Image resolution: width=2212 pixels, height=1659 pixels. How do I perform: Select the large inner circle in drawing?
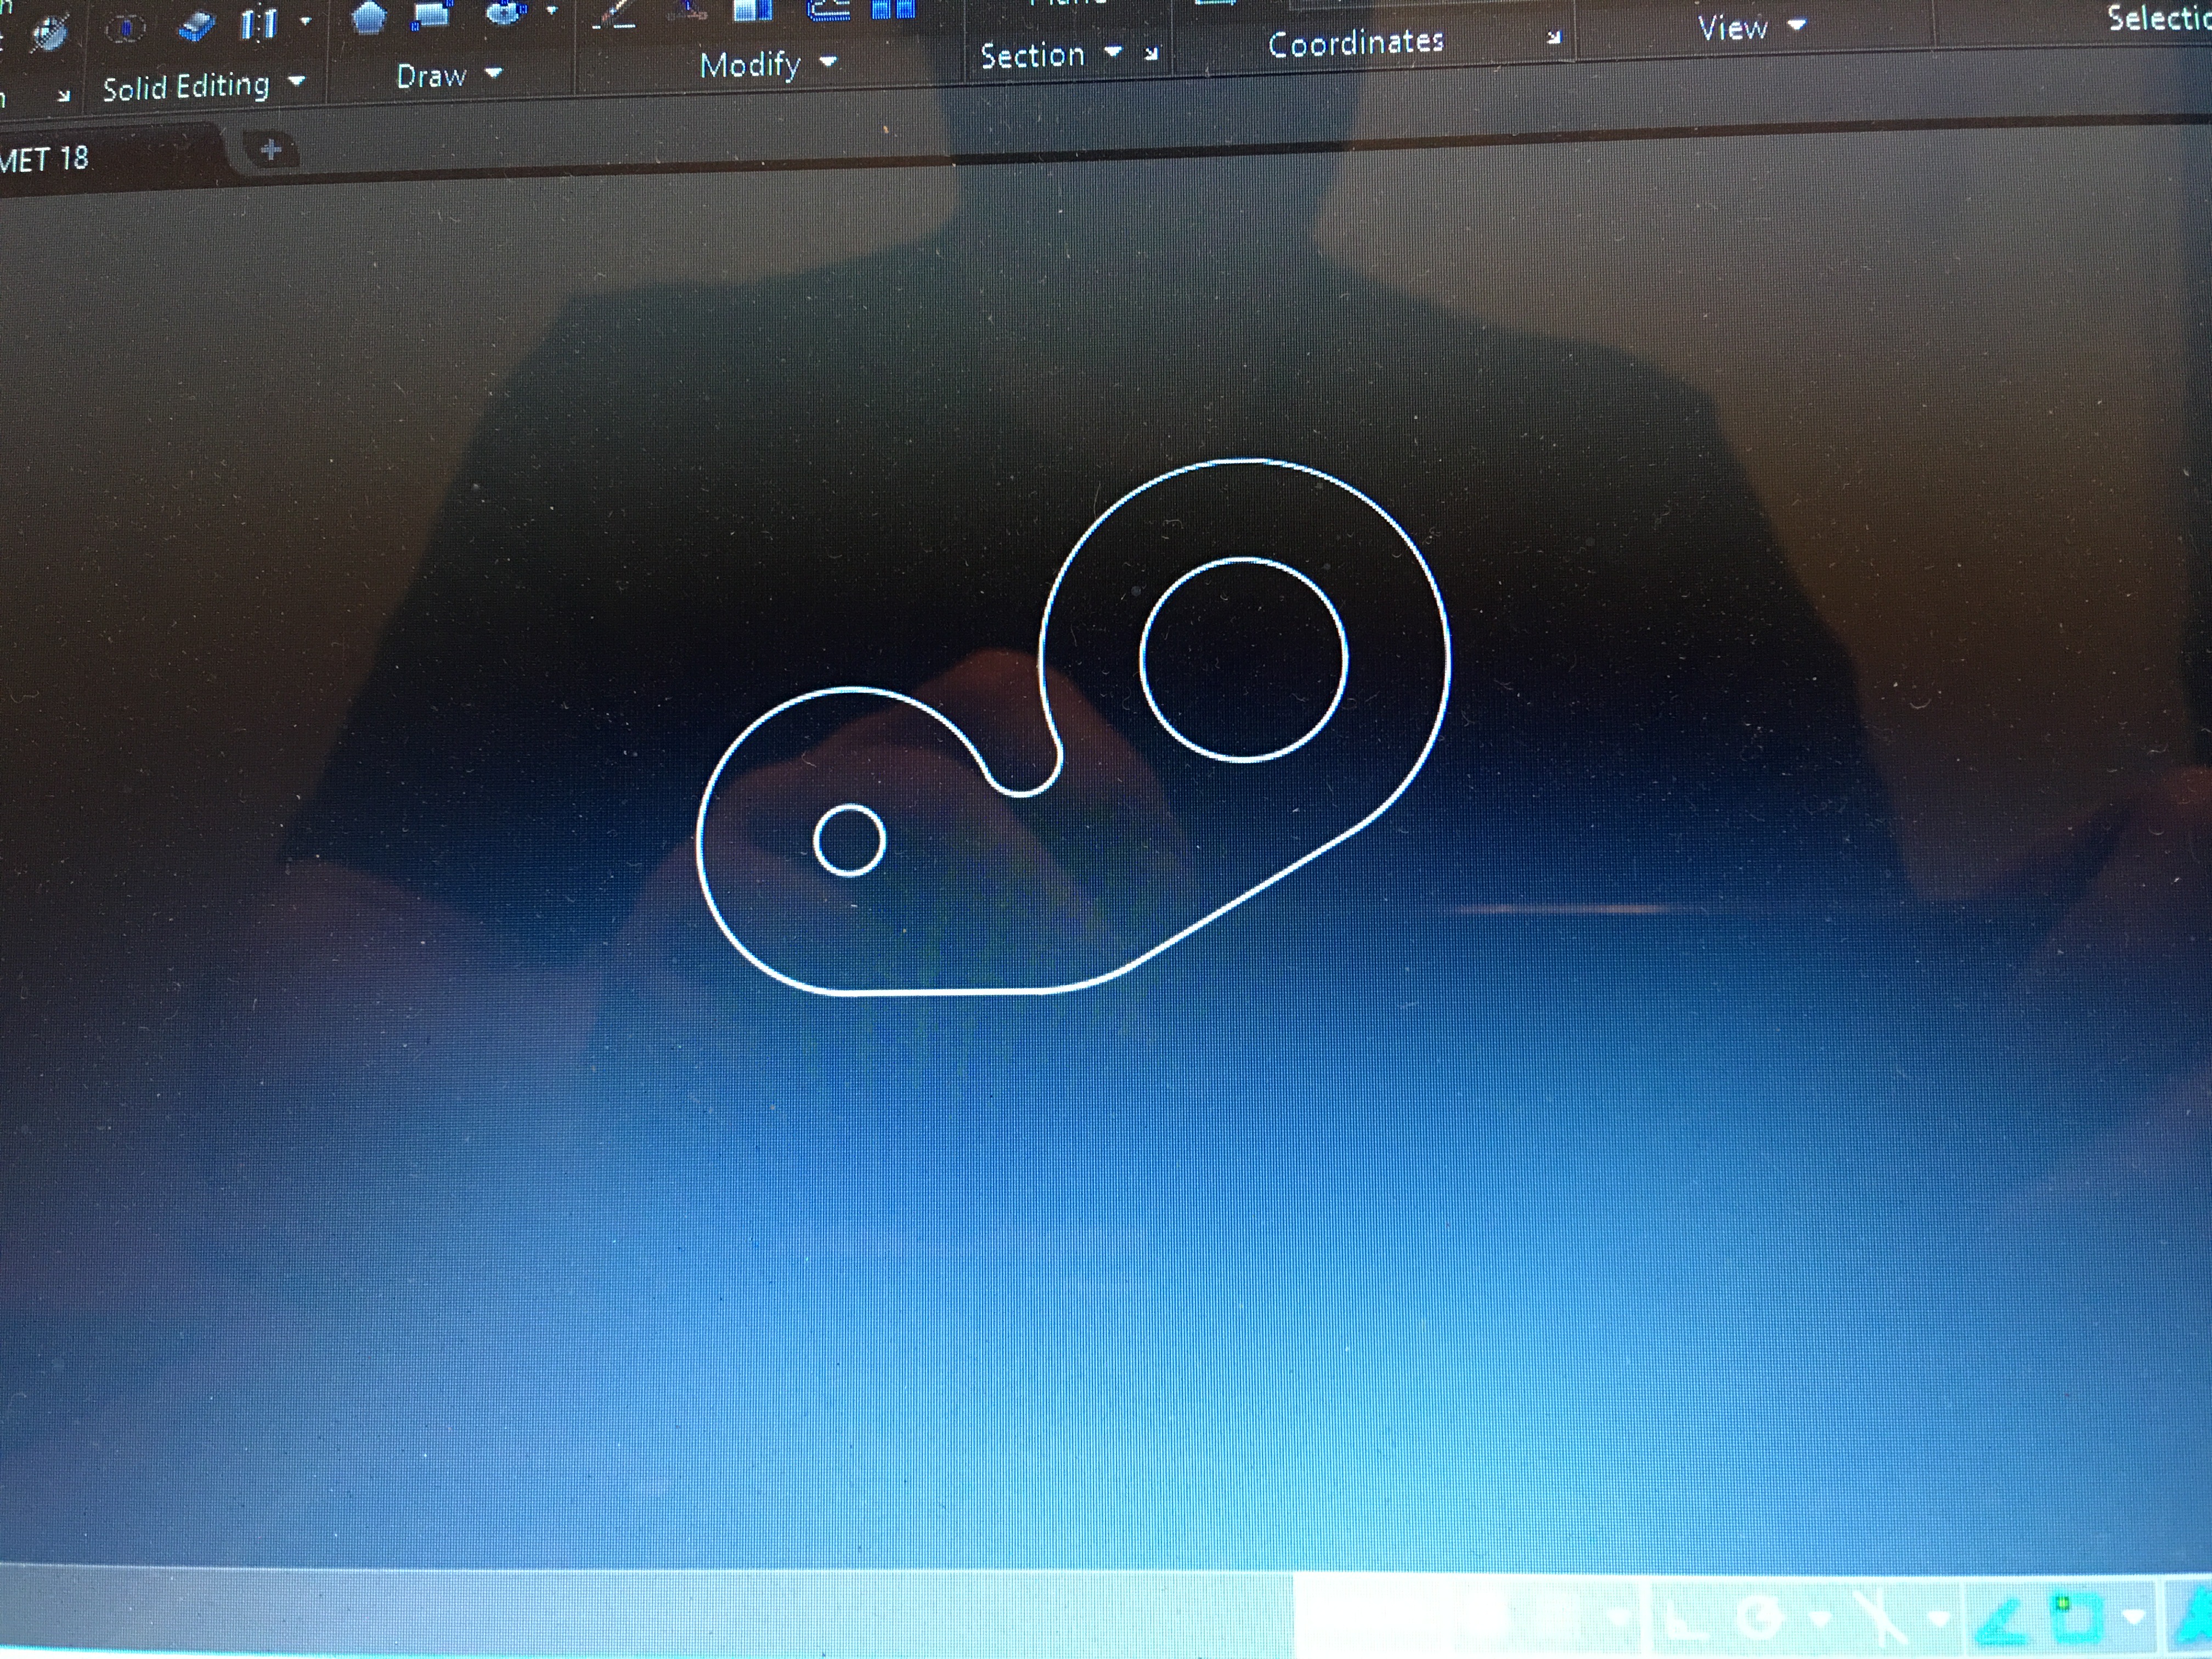[x=1243, y=660]
